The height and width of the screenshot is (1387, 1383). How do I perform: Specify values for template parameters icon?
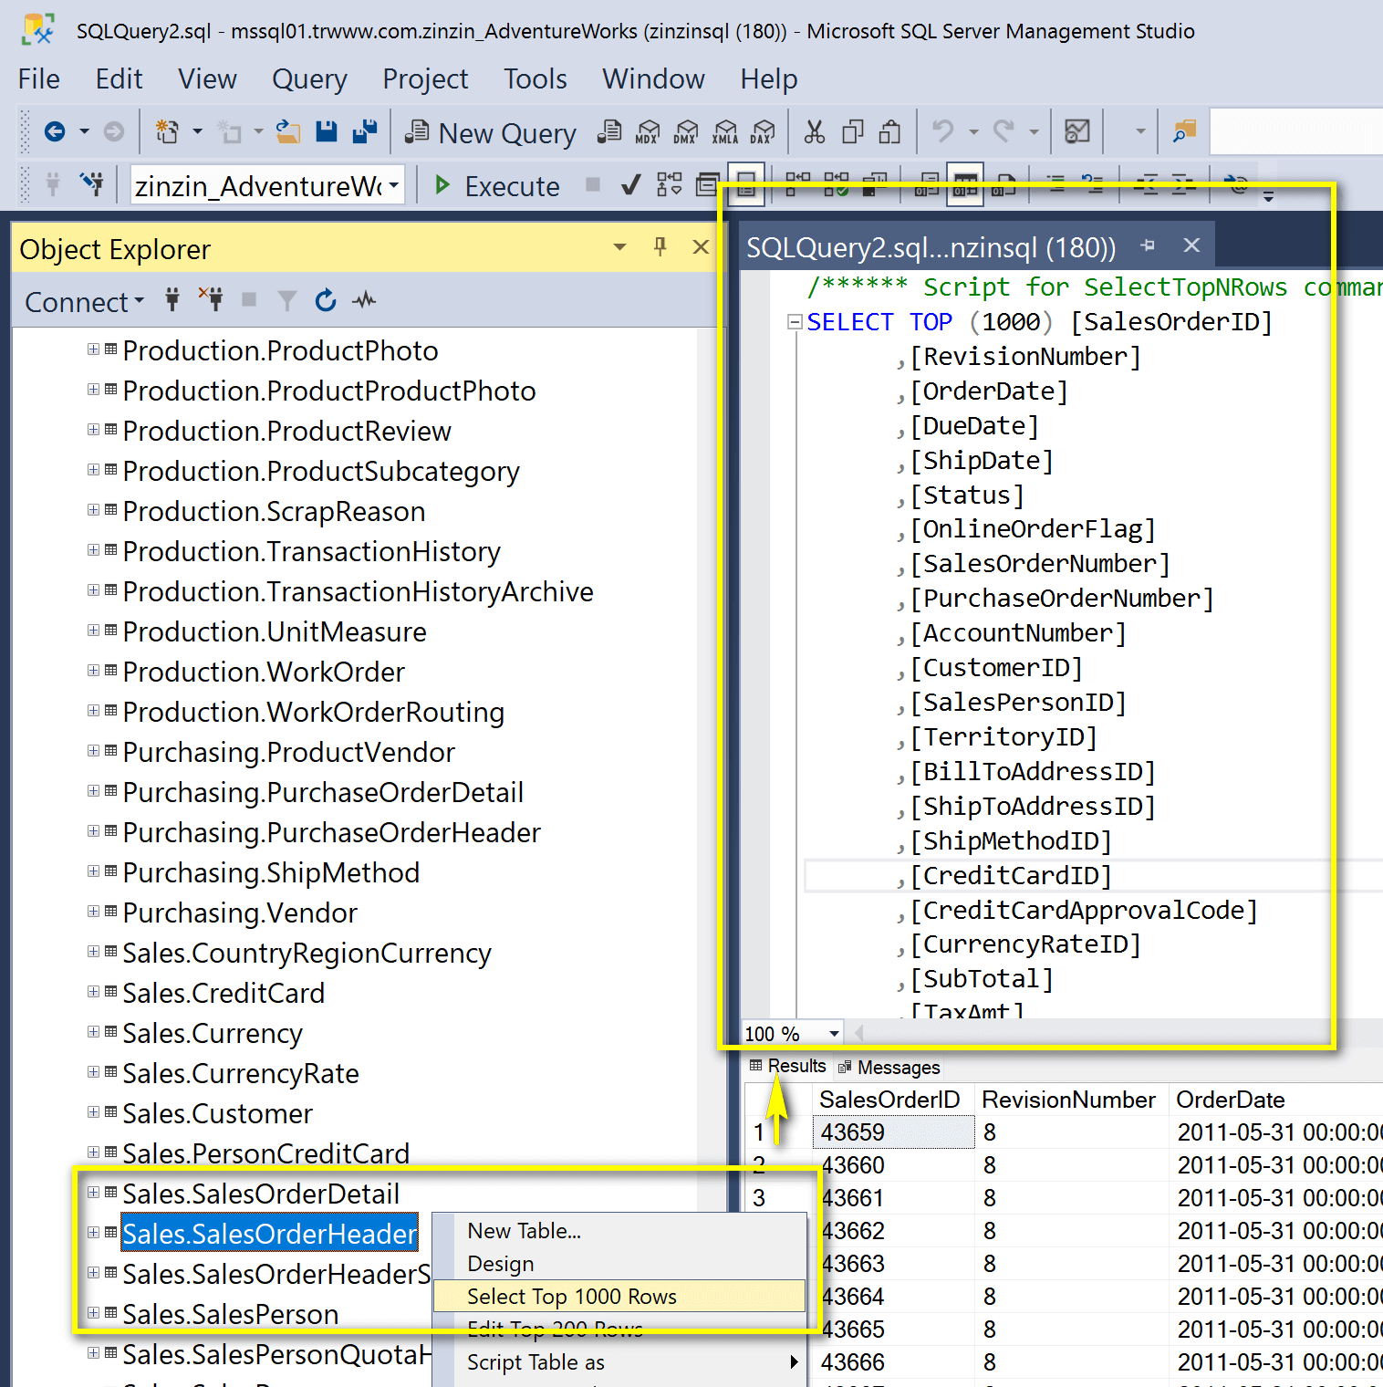click(x=1236, y=185)
